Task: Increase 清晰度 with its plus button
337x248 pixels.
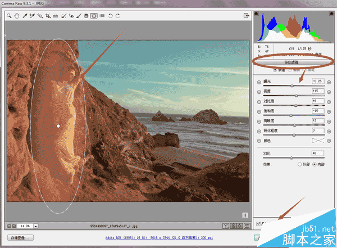Action: (329, 121)
